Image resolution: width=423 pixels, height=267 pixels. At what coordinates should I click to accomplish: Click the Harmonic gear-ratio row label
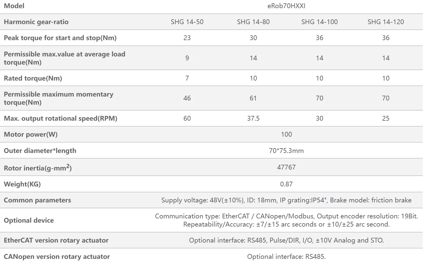tap(36, 22)
